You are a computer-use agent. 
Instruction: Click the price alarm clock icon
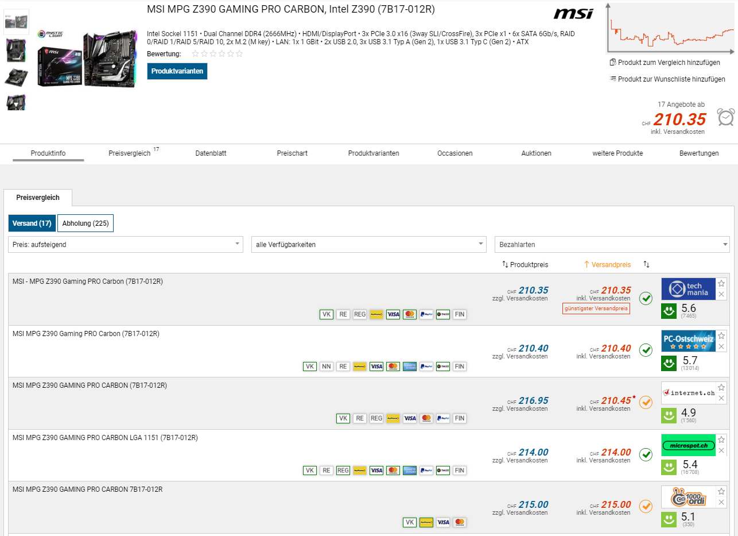(x=726, y=117)
